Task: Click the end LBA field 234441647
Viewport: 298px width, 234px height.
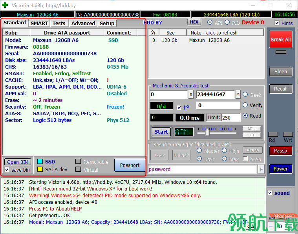Action: pos(216,94)
